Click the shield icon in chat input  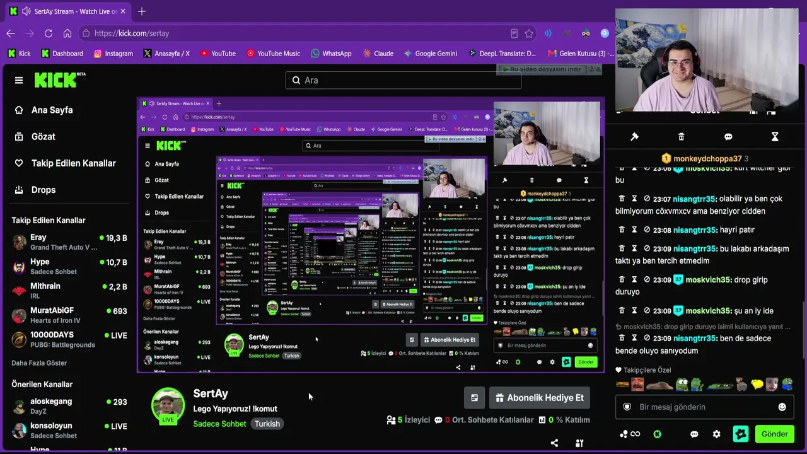627,407
